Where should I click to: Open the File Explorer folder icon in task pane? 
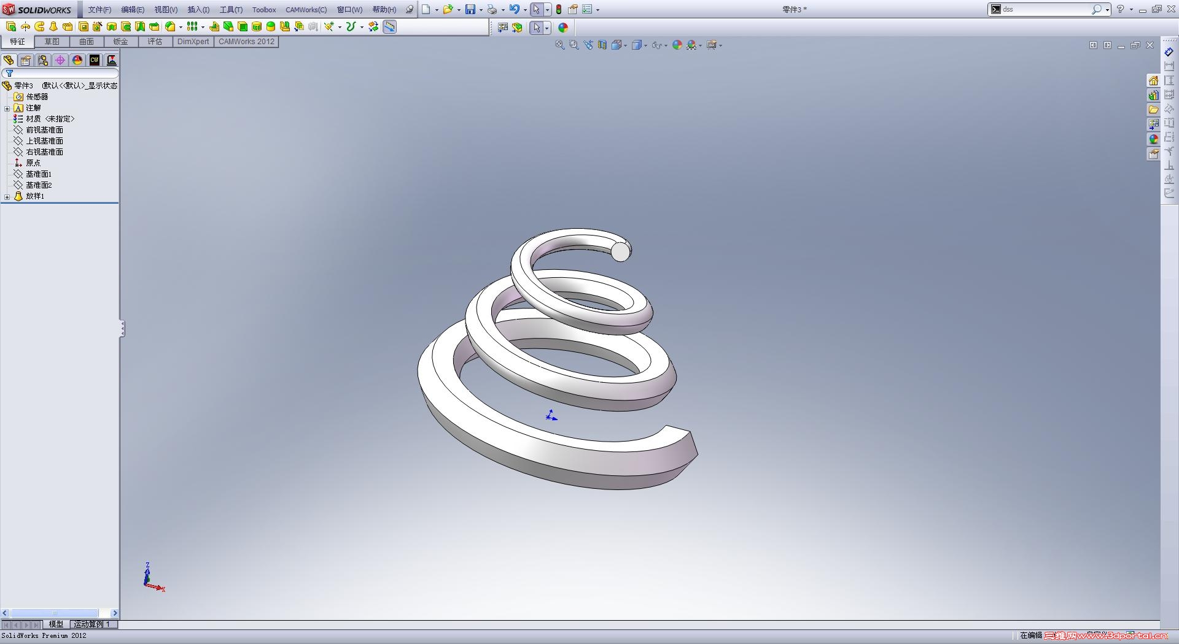1153,110
